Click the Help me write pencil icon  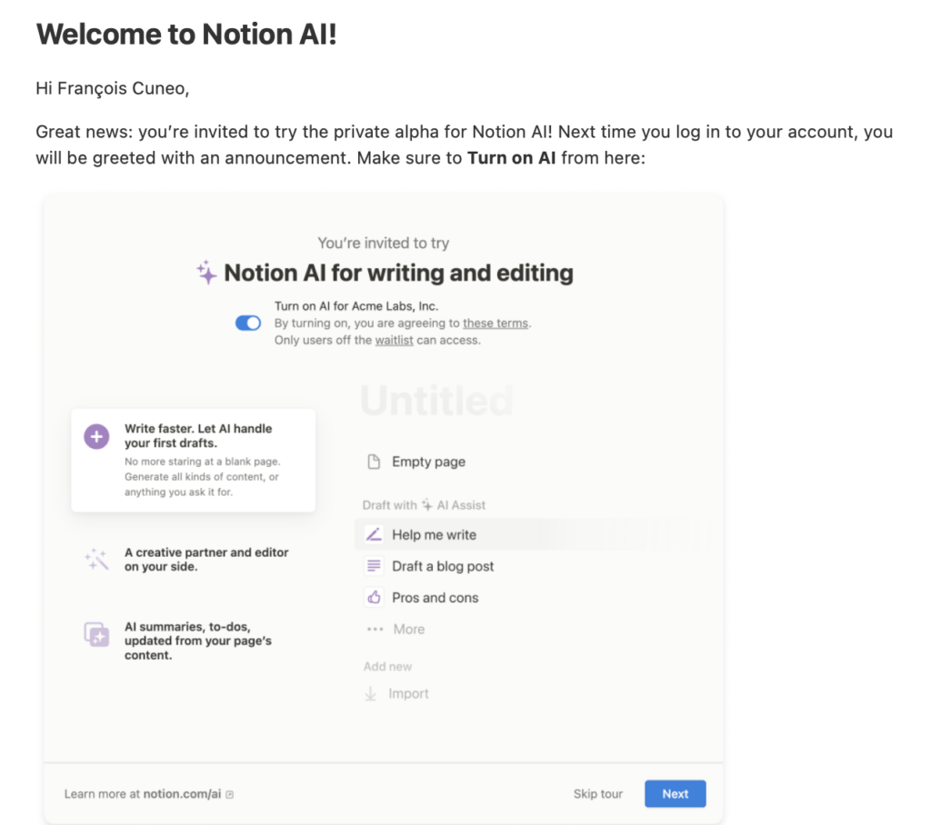pos(373,535)
